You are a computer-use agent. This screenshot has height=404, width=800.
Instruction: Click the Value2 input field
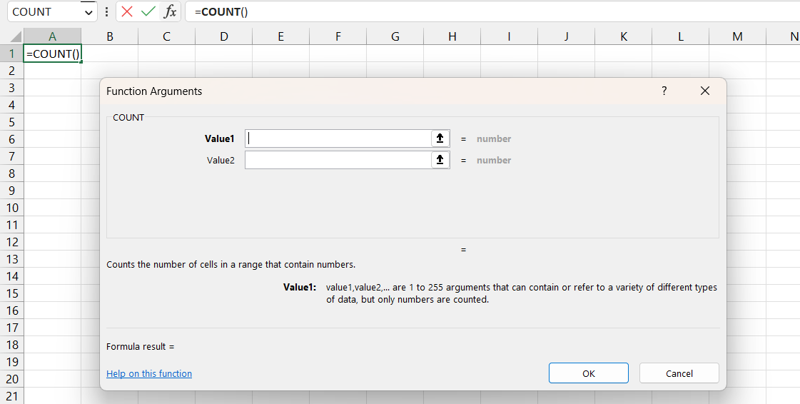[x=338, y=160]
